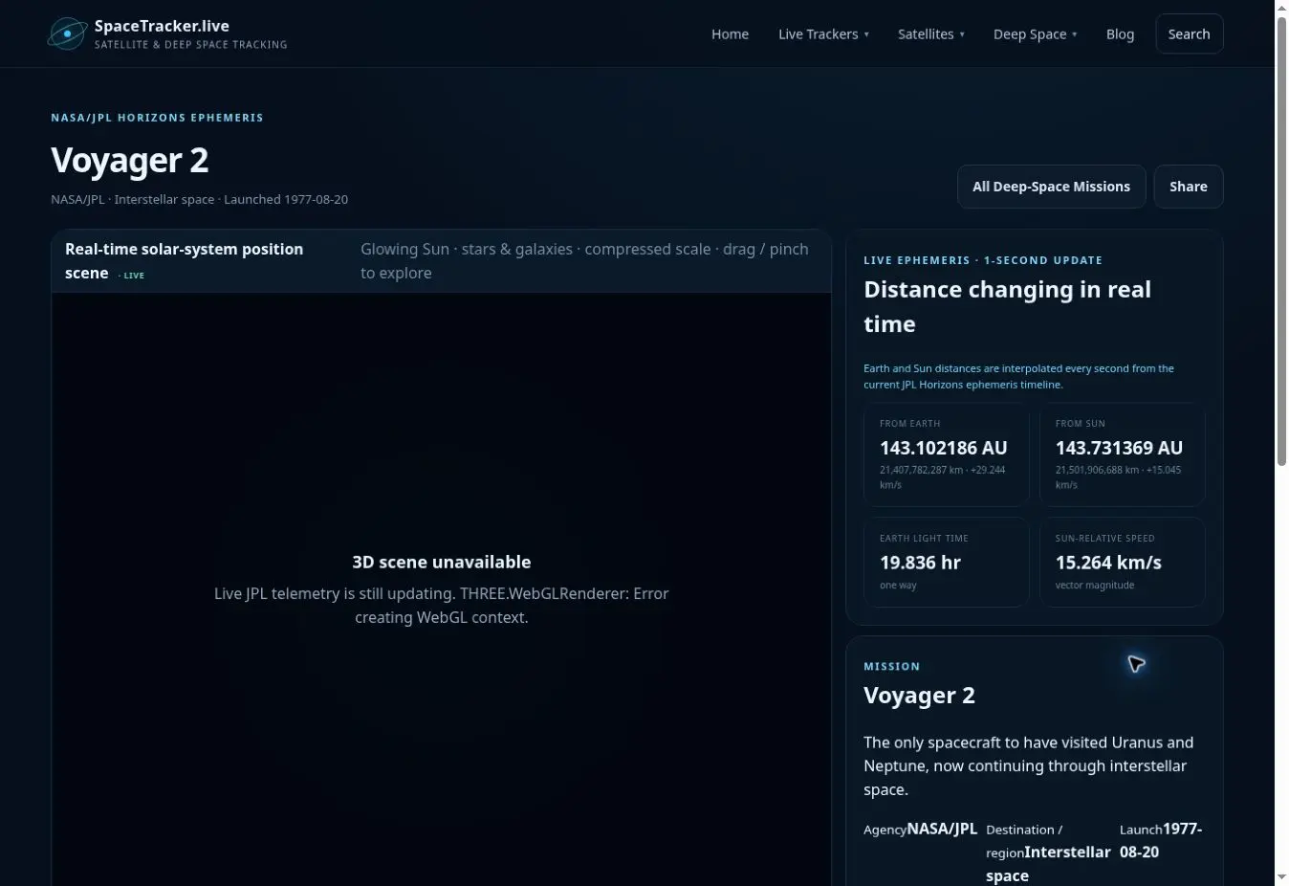Click the scrollbar up arrow
This screenshot has height=886, width=1289.
(x=1282, y=8)
